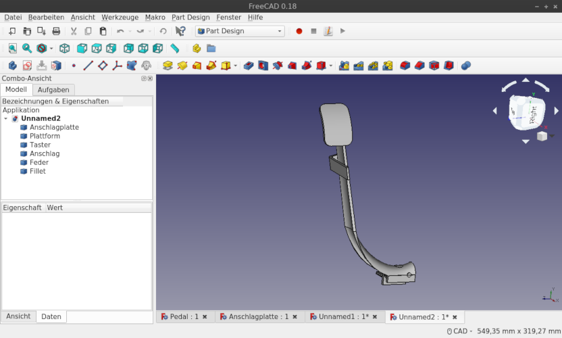Viewport: 562px width, 338px height.
Task: Start macro recording with red dot
Action: [x=299, y=31]
